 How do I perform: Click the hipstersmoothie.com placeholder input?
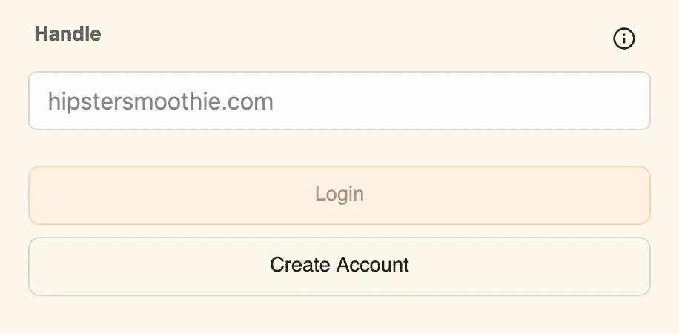[x=339, y=101]
